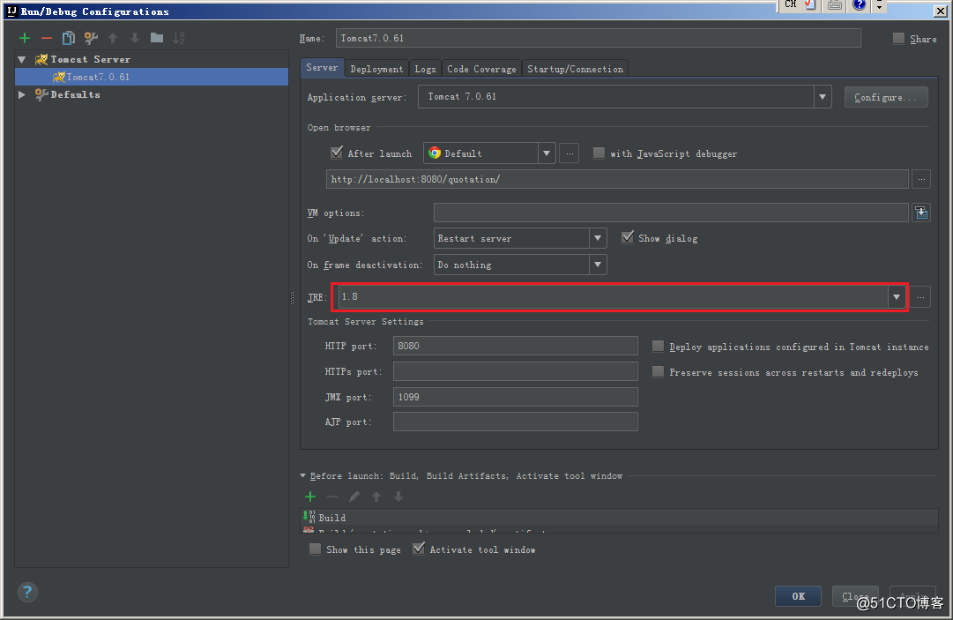Image resolution: width=953 pixels, height=620 pixels.
Task: Remove before-launch task minus icon
Action: tap(331, 497)
